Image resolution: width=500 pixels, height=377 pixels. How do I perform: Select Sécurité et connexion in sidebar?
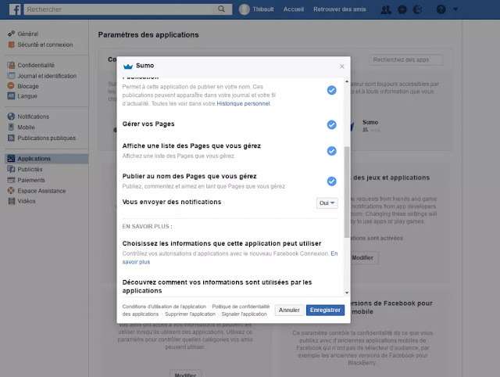pyautogui.click(x=45, y=45)
